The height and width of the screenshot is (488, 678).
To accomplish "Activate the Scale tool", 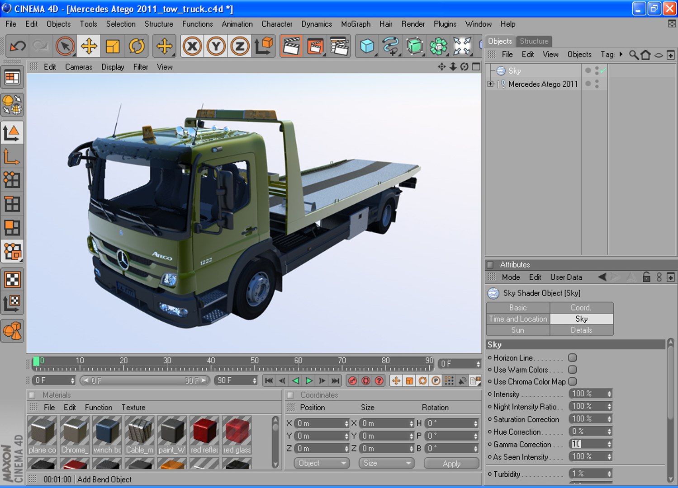I will (x=113, y=46).
